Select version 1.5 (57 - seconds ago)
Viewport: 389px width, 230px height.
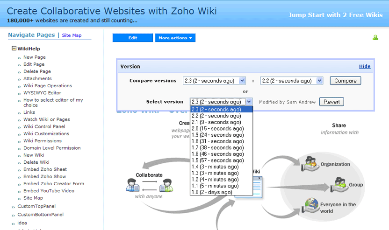click(x=221, y=160)
